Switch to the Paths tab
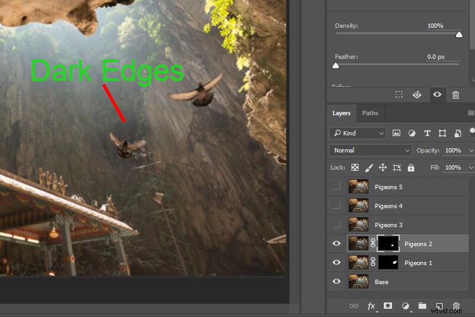Screen dimensions: 475x317 tap(370, 113)
